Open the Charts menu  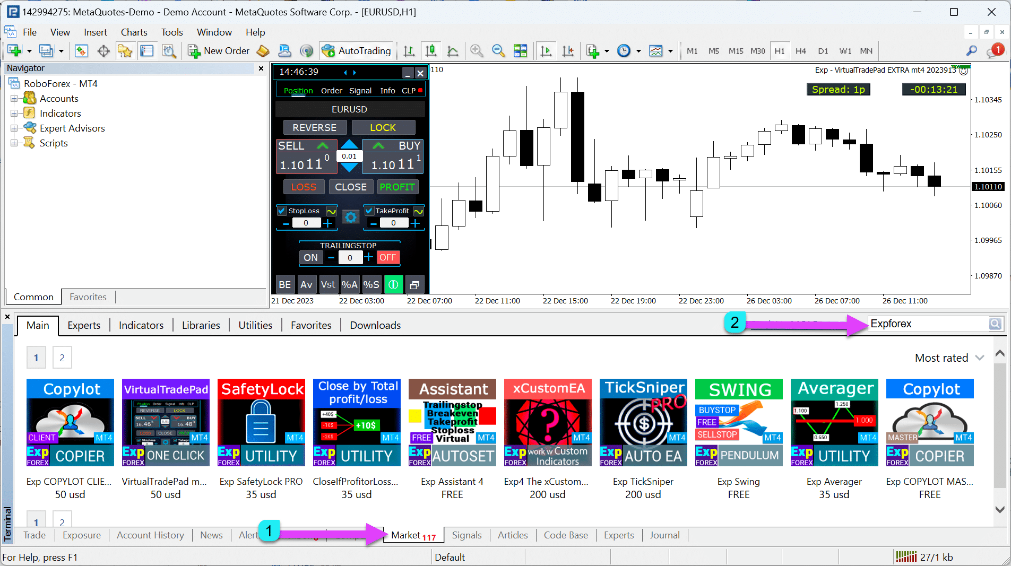pyautogui.click(x=134, y=32)
